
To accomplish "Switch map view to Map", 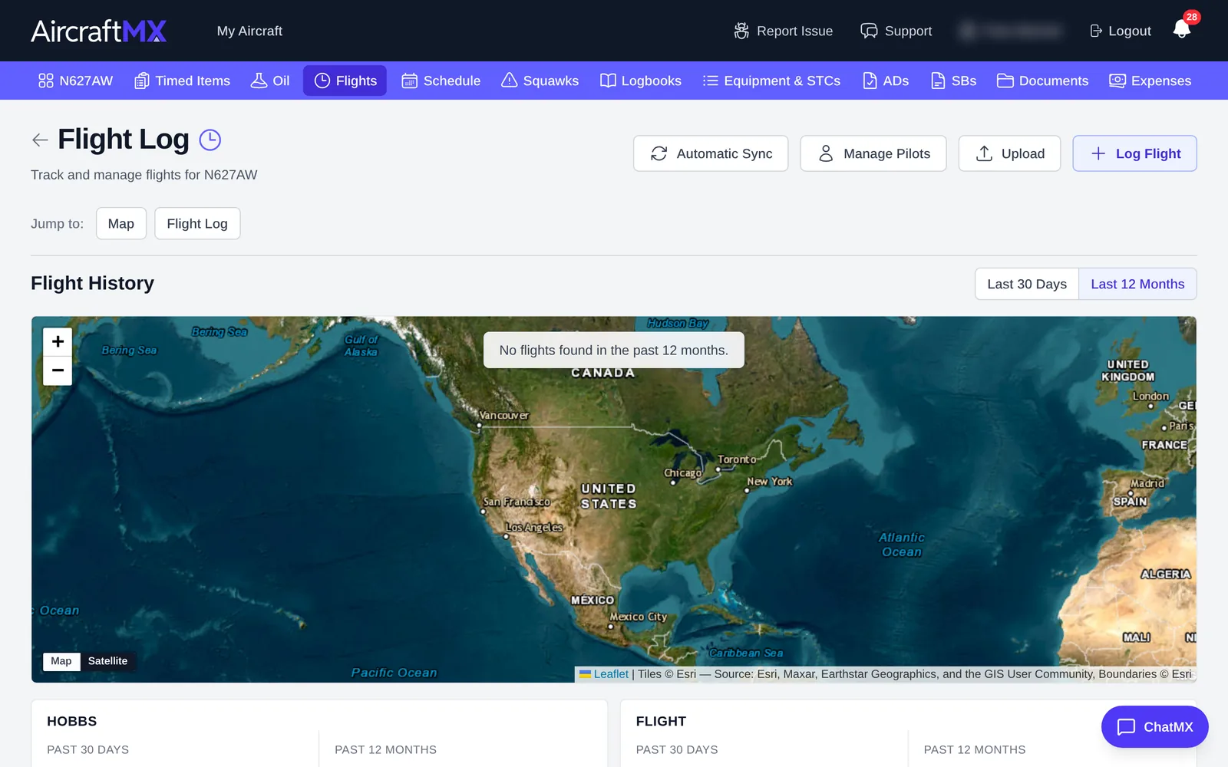I will [61, 661].
